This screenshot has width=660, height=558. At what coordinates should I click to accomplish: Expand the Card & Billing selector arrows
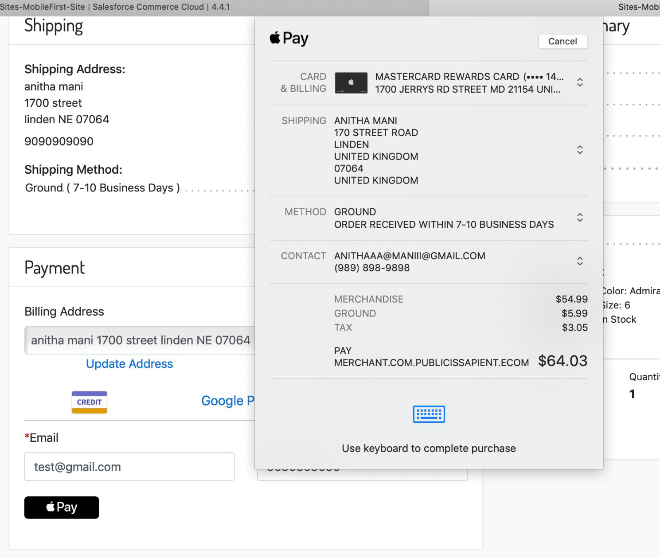579,82
